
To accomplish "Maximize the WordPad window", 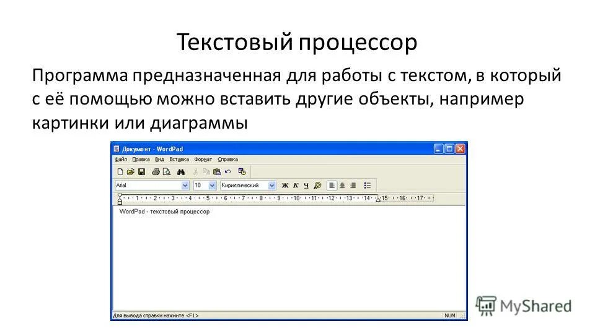I will [x=449, y=149].
